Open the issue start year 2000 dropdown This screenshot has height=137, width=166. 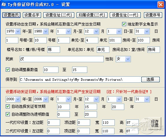(x=18, y=99)
